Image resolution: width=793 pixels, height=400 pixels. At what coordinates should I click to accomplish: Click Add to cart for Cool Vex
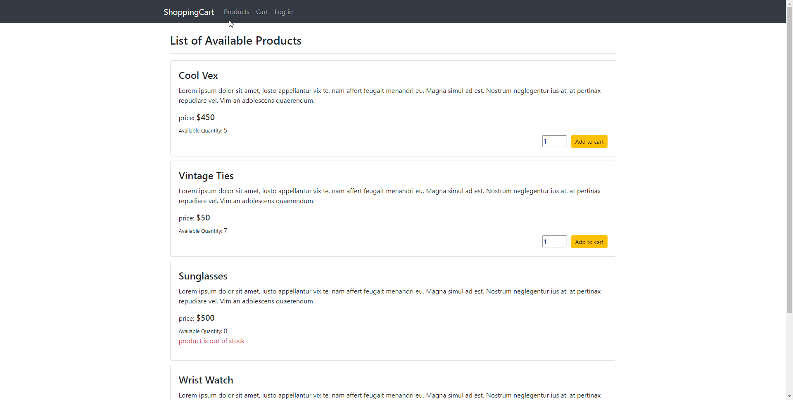click(589, 141)
